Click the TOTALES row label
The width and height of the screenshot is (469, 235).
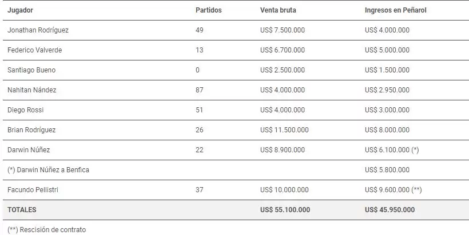(22, 210)
